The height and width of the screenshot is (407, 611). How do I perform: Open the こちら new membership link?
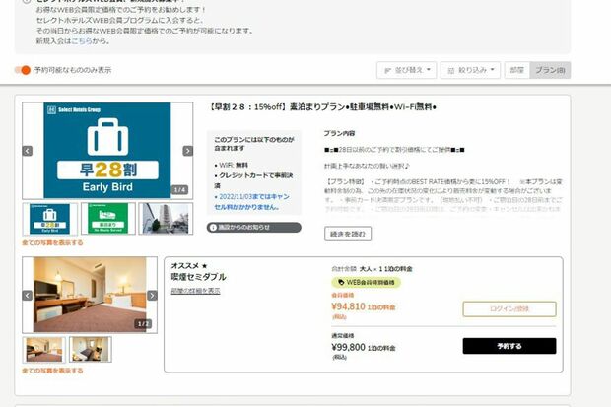tap(82, 41)
